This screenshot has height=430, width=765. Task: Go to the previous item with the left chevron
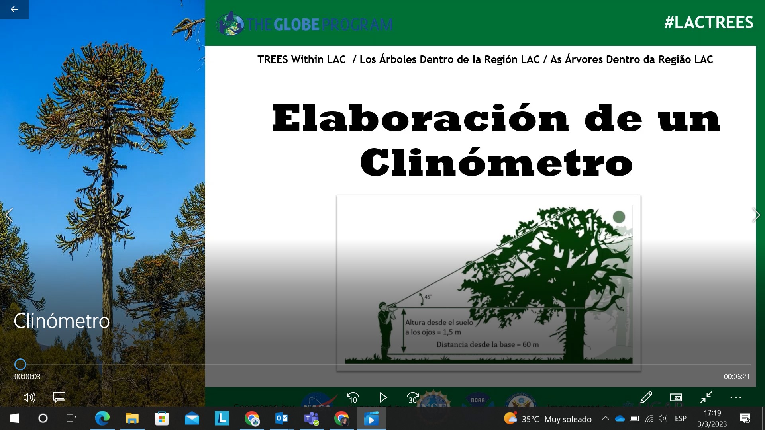coord(9,215)
